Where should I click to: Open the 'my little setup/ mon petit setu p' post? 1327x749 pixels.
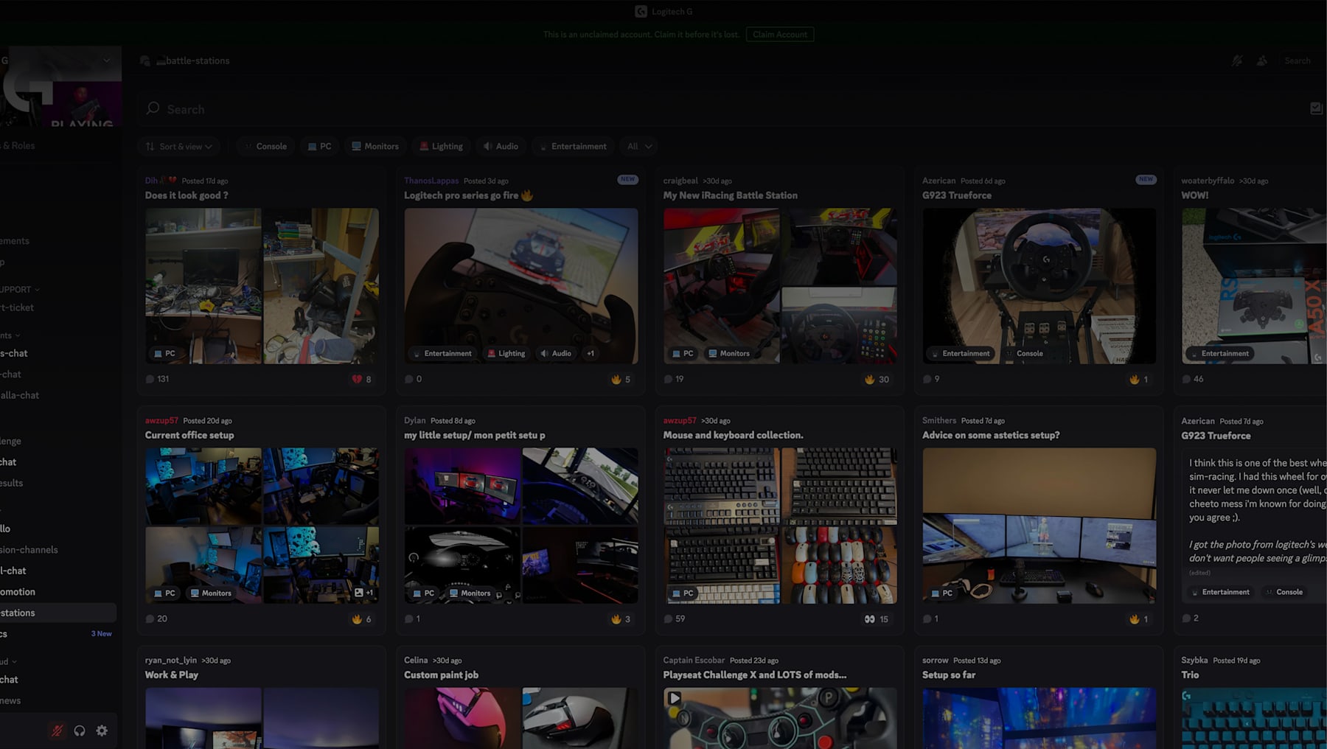coord(475,435)
